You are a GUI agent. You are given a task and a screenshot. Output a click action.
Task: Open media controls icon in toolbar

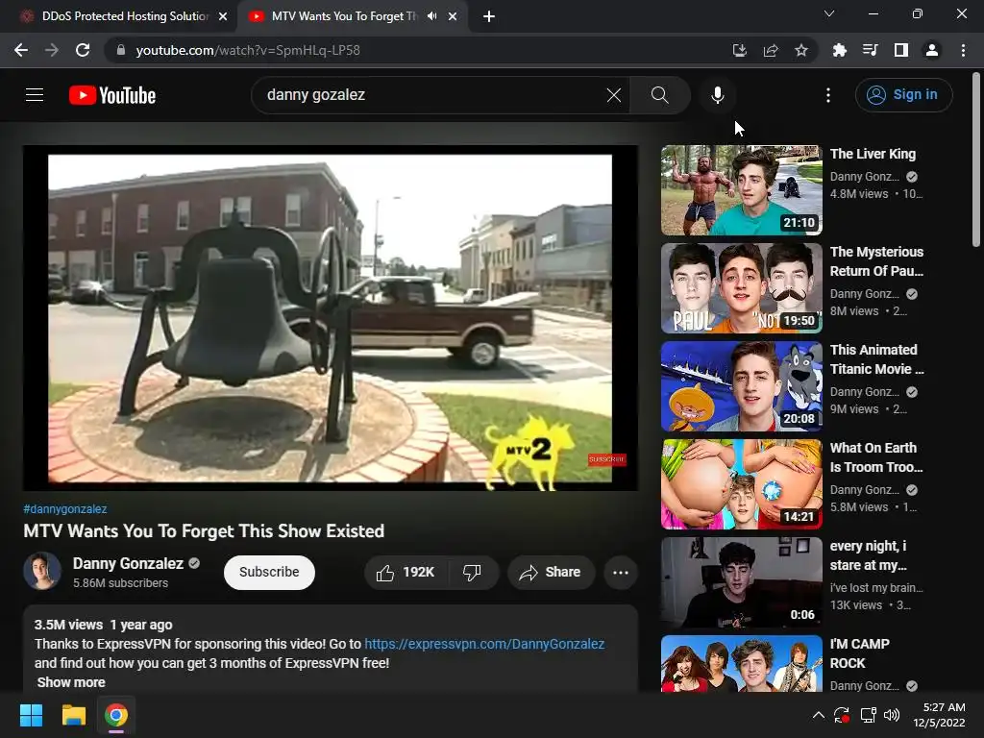pos(870,50)
